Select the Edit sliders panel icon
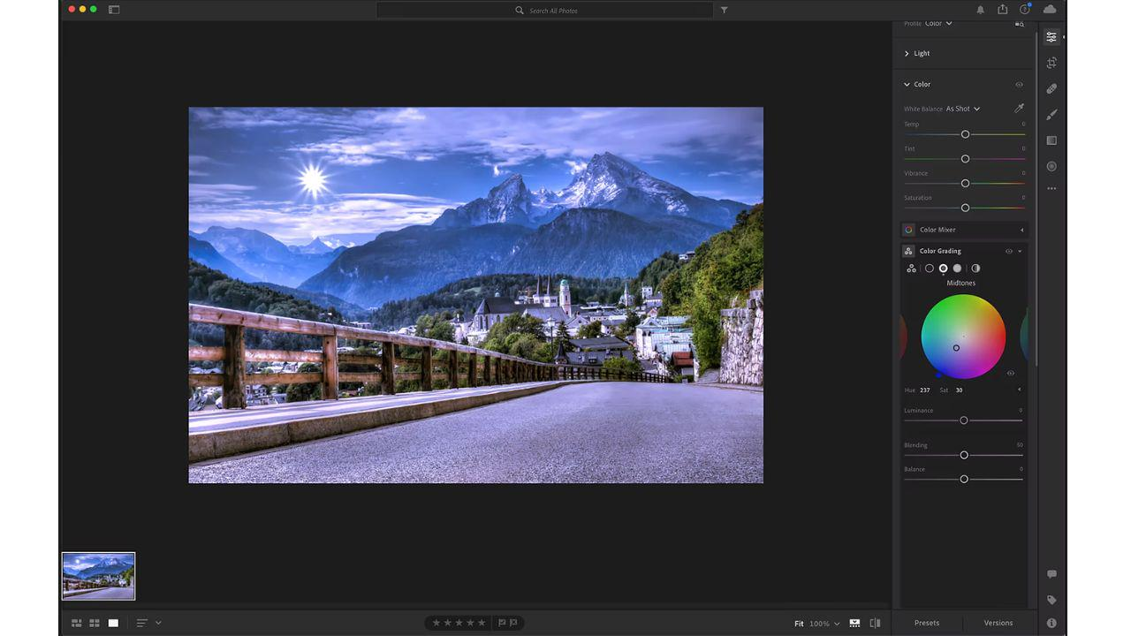Screen dimensions: 1131x636 tap(1051, 36)
